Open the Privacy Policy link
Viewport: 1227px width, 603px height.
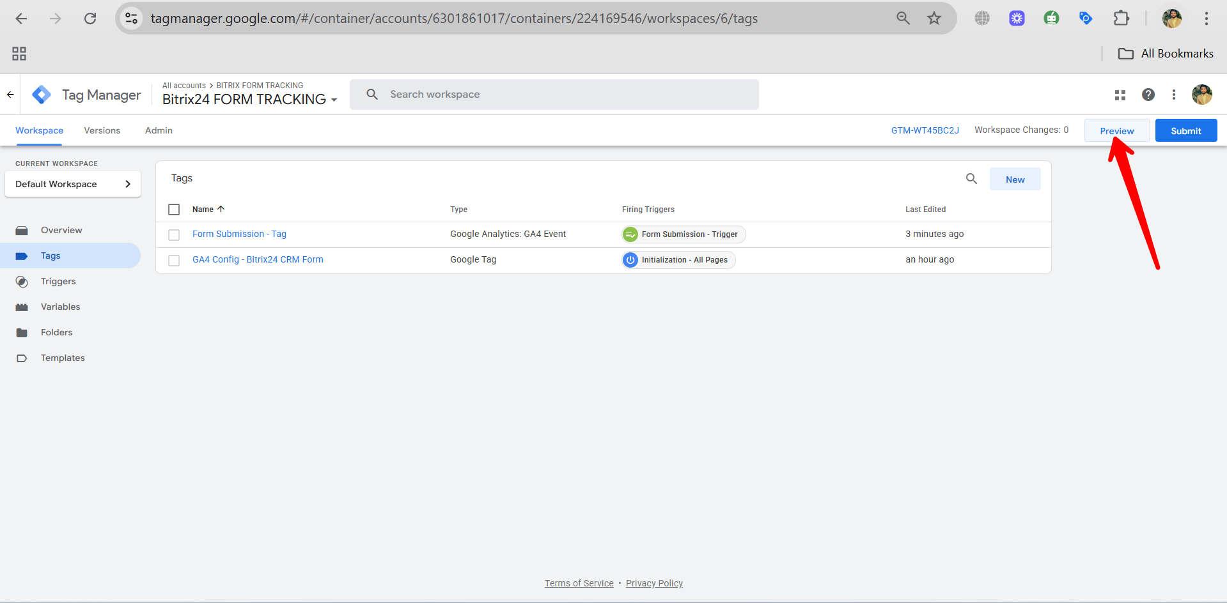[654, 583]
